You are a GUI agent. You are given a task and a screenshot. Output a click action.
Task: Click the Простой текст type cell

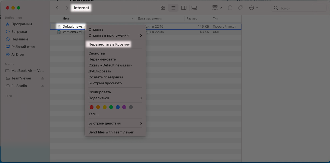[x=225, y=27]
